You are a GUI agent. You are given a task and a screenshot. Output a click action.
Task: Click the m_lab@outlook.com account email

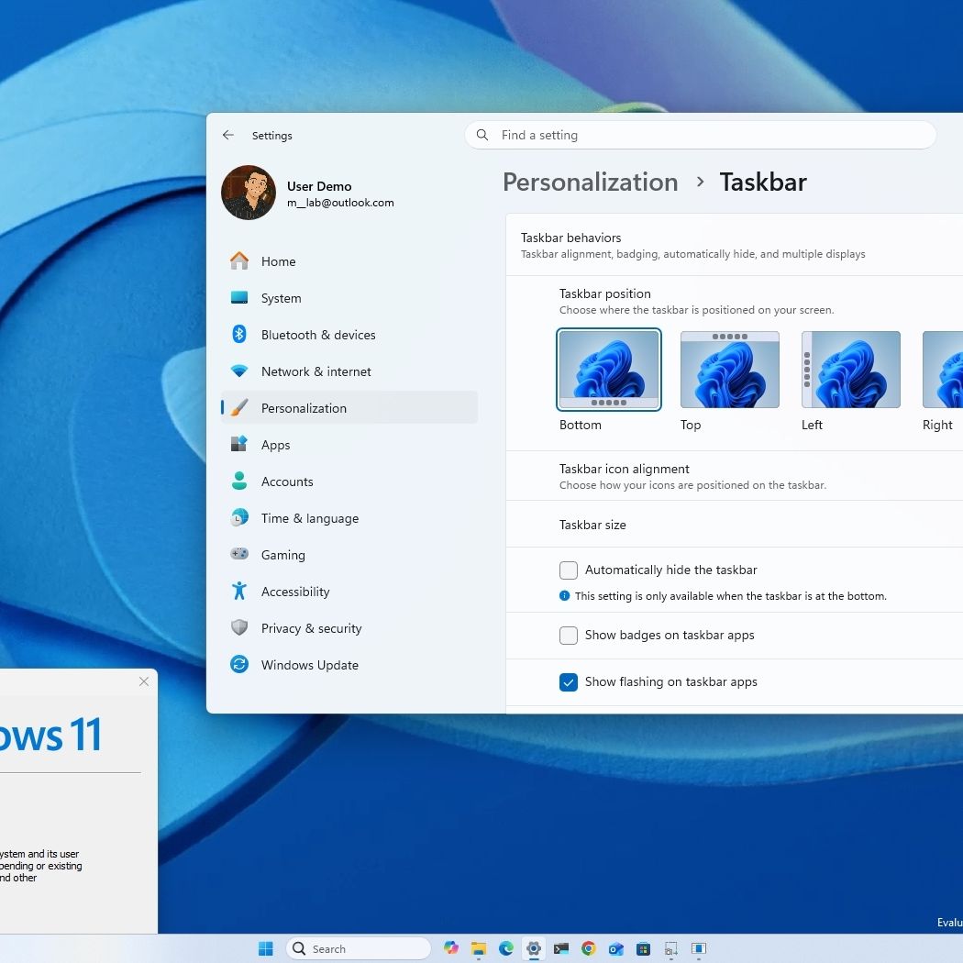340,203
